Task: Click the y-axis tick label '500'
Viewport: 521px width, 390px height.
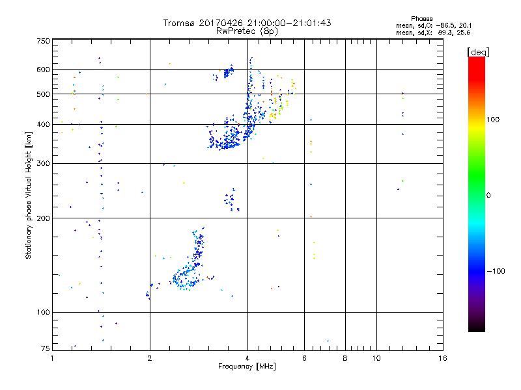Action: tap(43, 94)
